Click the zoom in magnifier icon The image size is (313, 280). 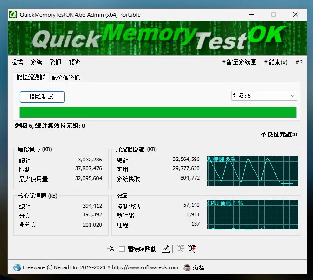tap(192, 249)
